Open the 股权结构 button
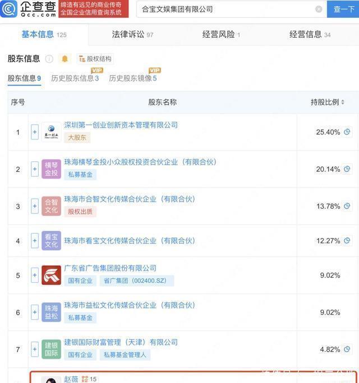359x383 pixels. [95, 59]
